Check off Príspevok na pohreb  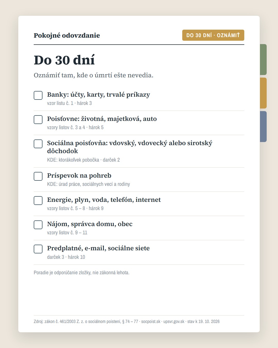(38, 176)
